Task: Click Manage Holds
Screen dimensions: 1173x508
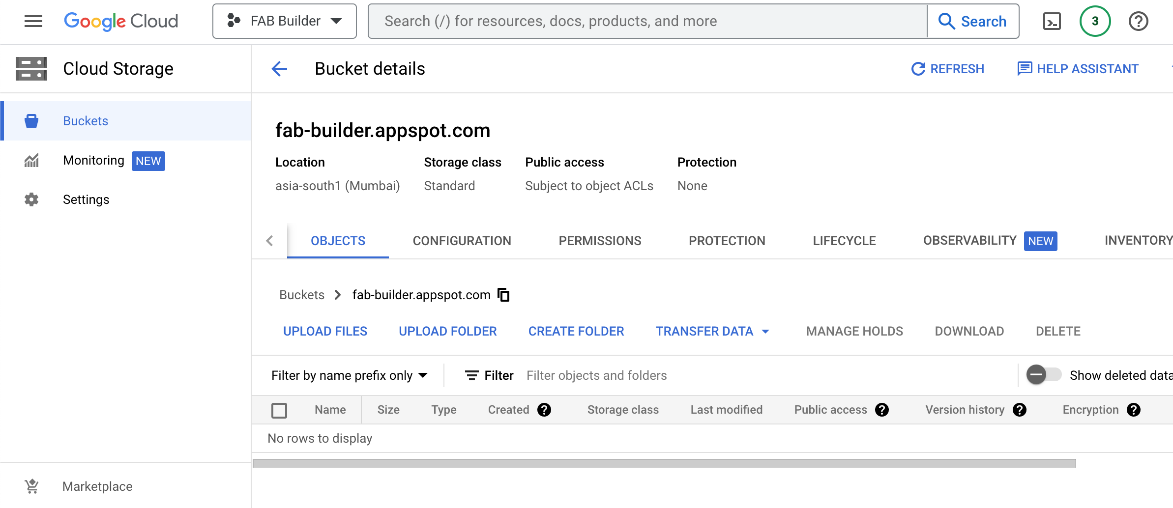Action: 854,331
